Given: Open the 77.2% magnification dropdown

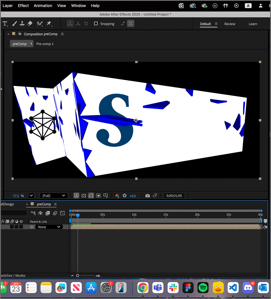Looking at the screenshot, I should 31,196.
